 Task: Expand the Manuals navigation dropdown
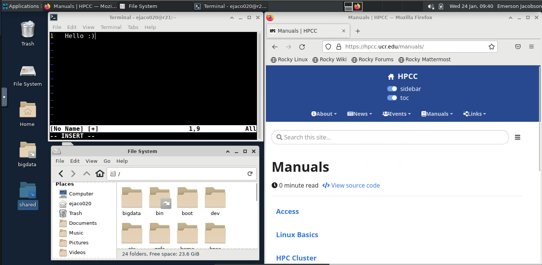(437, 114)
